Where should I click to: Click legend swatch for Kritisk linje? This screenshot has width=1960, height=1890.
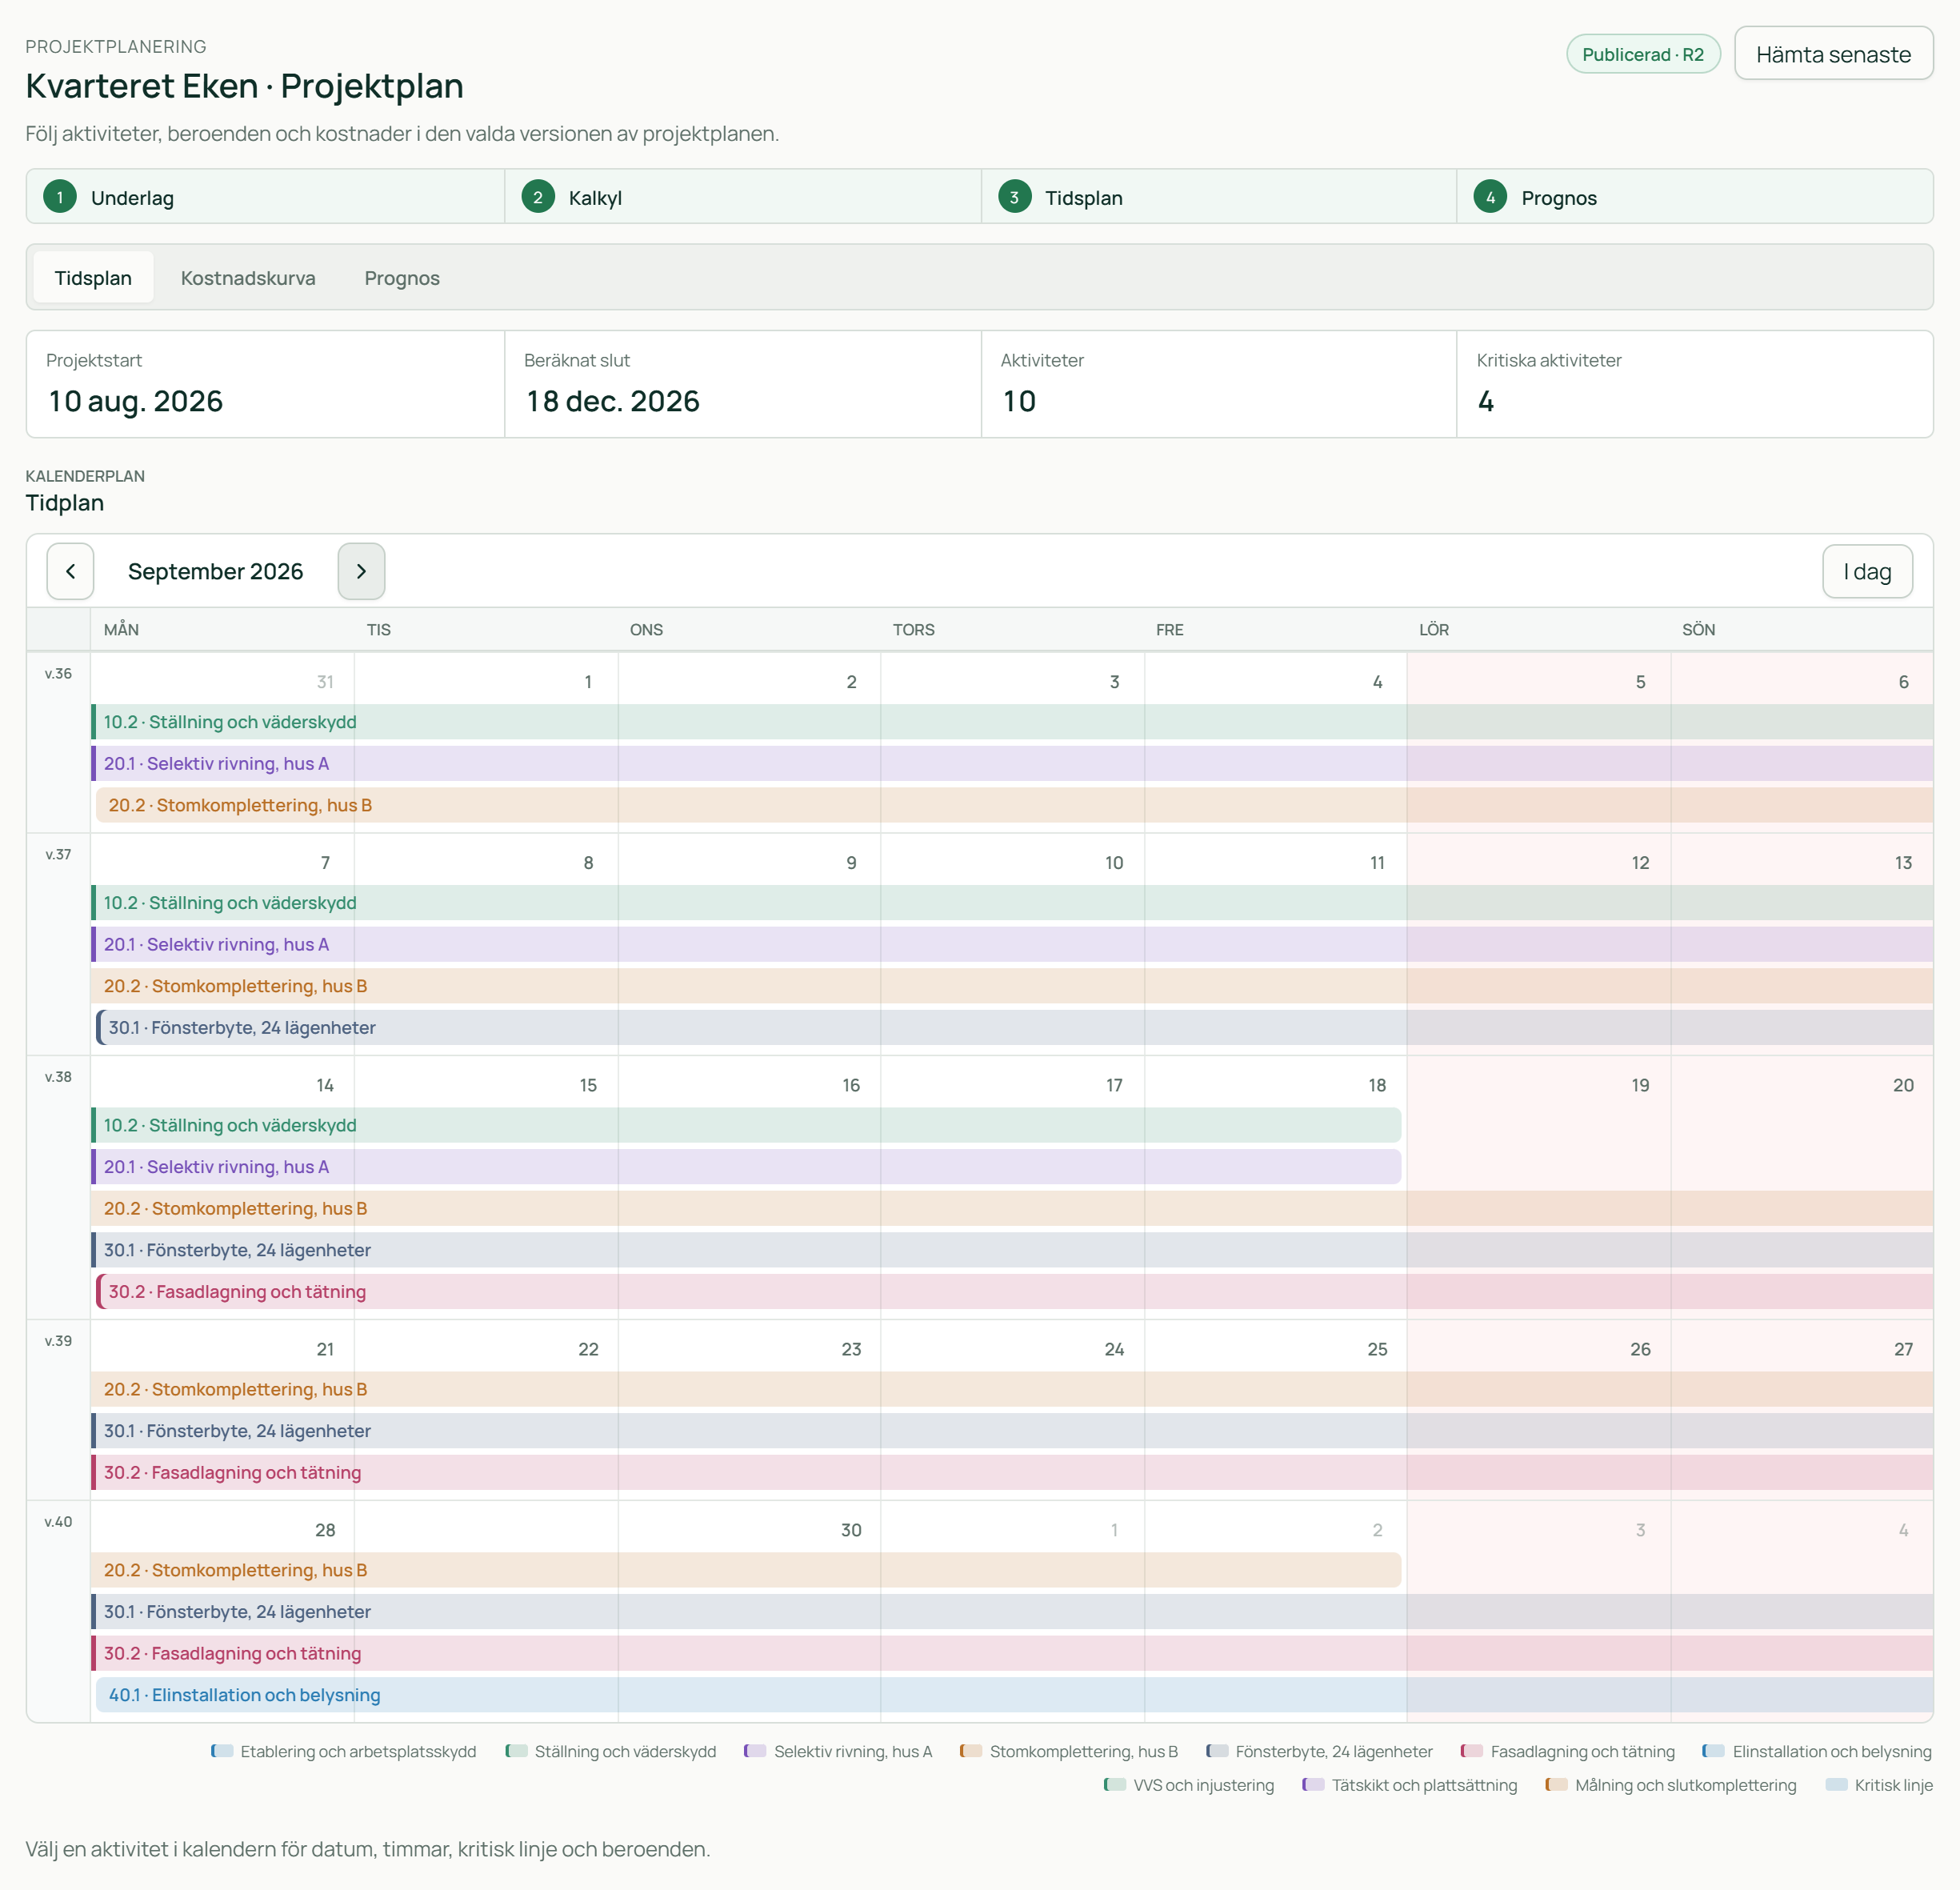1836,1785
